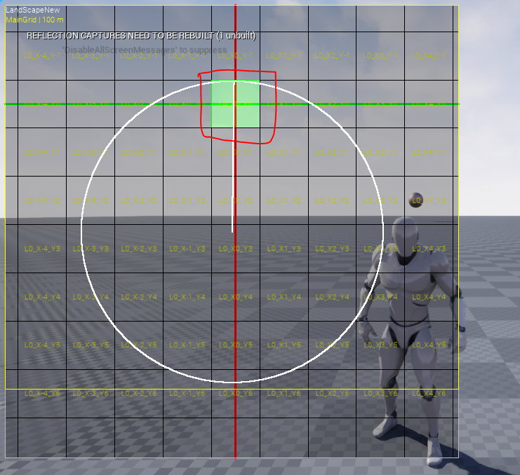The height and width of the screenshot is (475, 520).
Task: Click the 'MainGrid | 100 m' label
Action: [x=34, y=20]
